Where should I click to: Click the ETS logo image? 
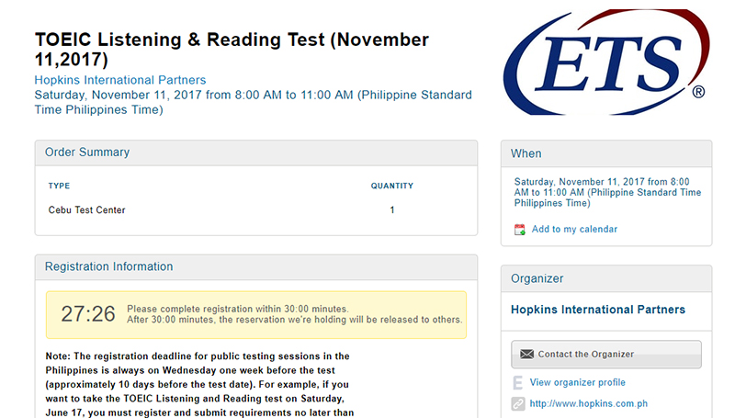(606, 62)
